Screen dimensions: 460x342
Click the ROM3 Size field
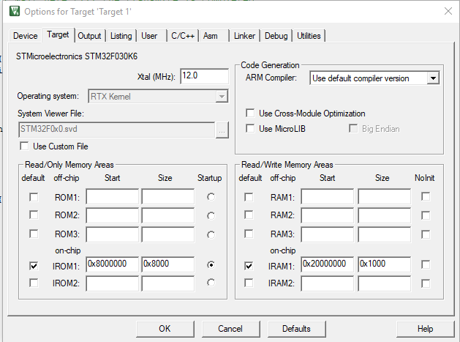pos(167,234)
